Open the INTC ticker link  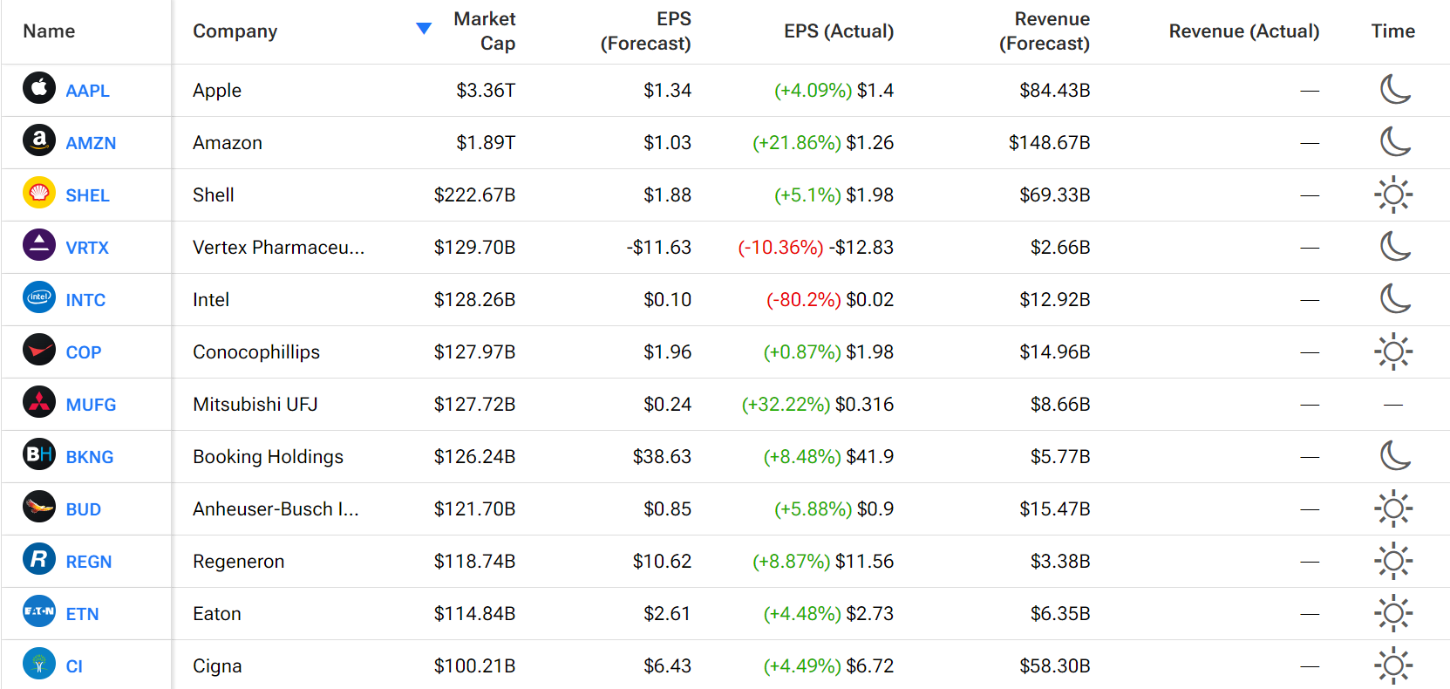pos(85,300)
